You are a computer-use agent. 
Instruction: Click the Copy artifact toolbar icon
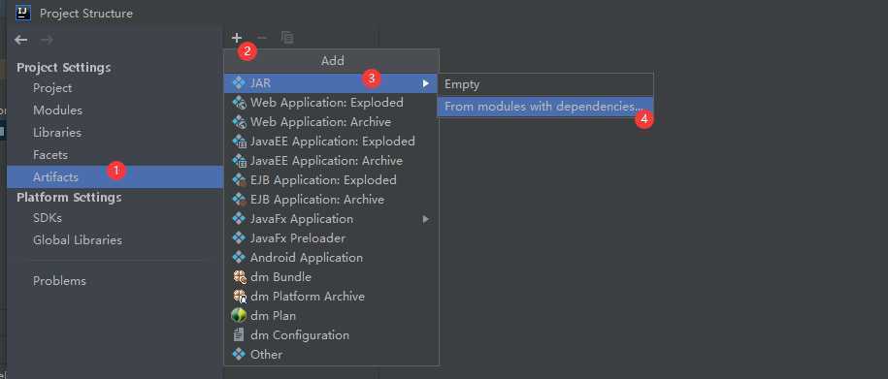[x=287, y=38]
